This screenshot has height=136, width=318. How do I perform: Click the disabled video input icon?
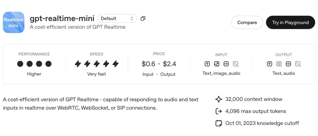pos(236,64)
